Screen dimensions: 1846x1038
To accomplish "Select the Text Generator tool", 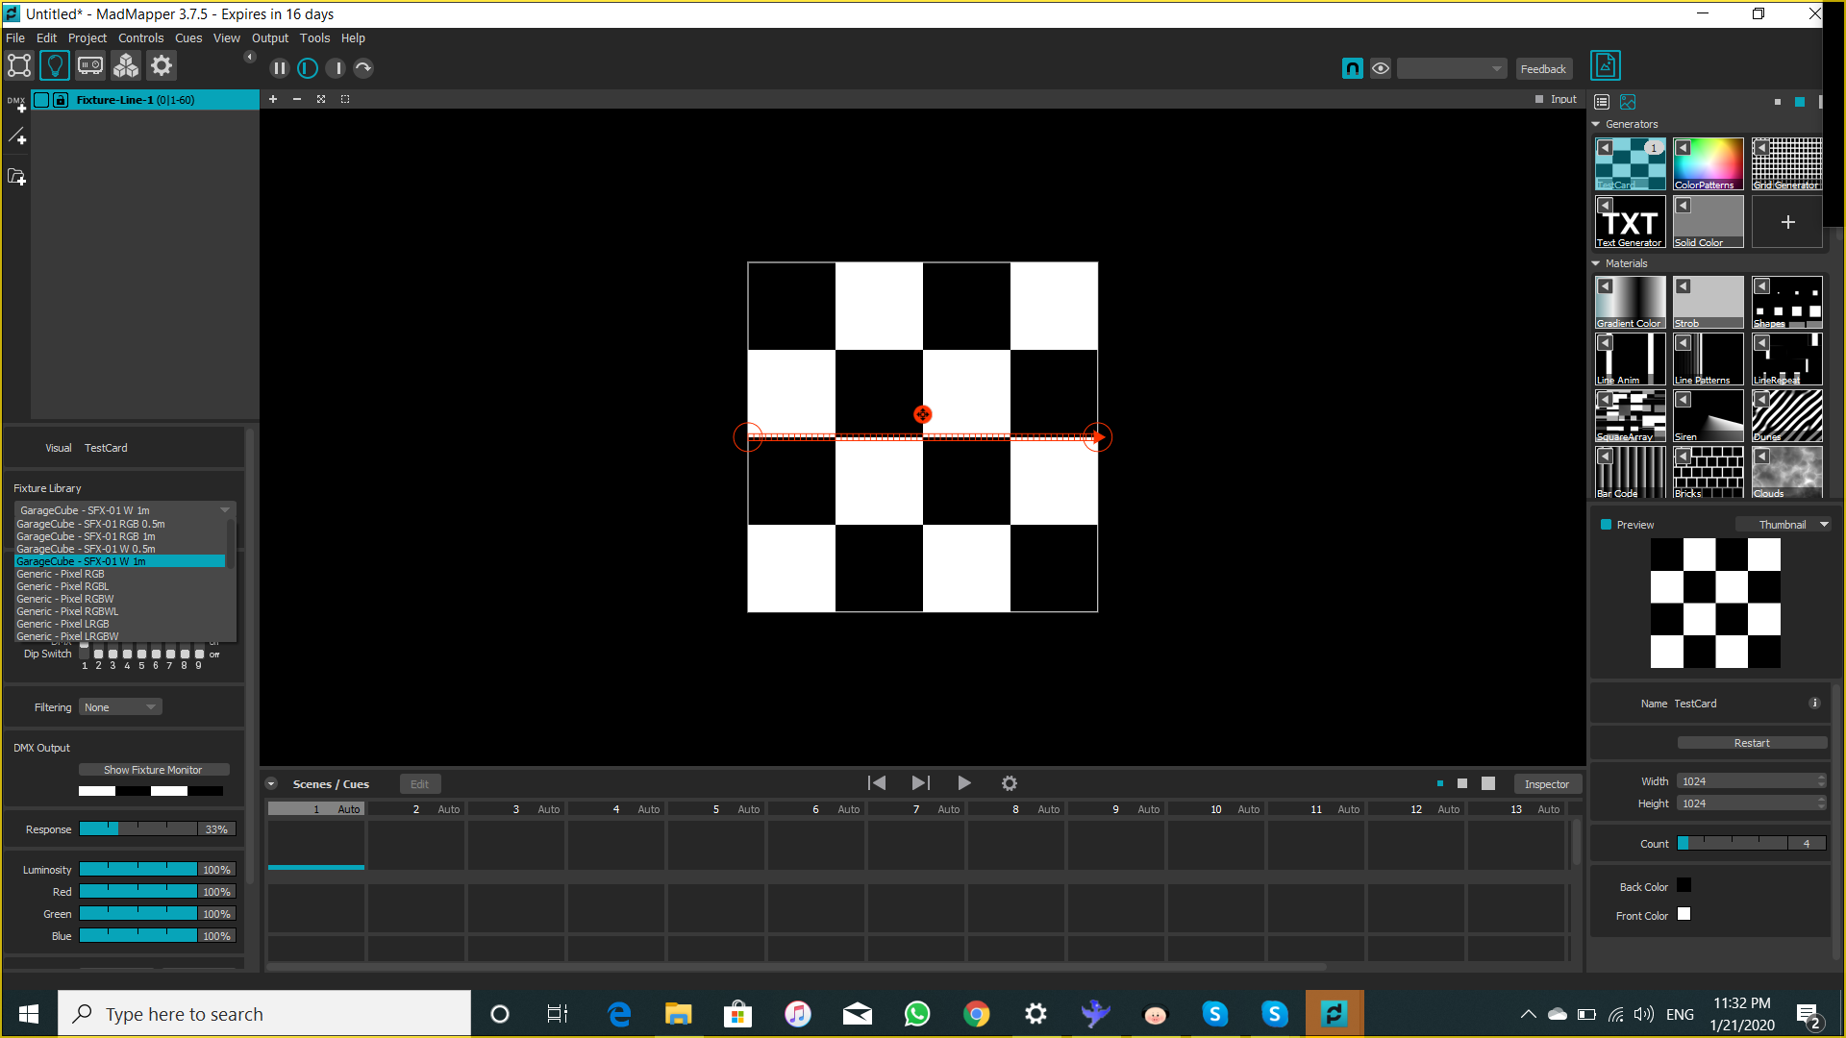I will [x=1630, y=220].
